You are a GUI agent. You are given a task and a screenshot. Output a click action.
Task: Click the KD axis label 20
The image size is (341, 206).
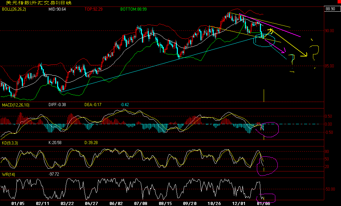click(x=327, y=167)
